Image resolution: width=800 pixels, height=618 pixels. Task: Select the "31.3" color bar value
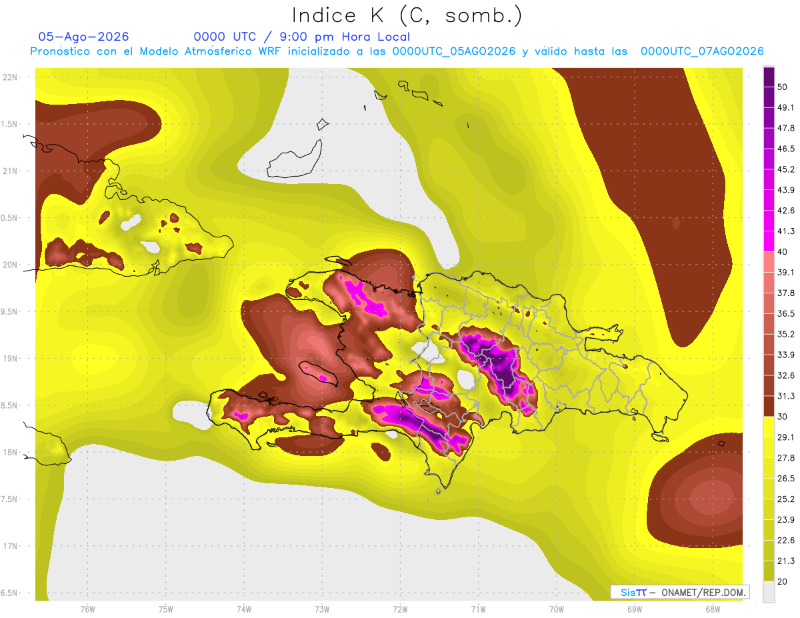pyautogui.click(x=786, y=396)
